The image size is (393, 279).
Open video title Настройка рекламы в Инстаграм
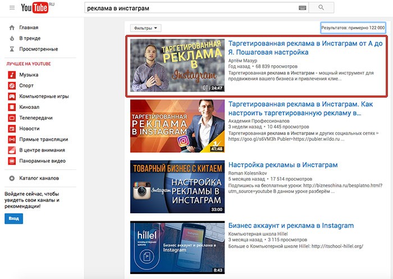283,165
